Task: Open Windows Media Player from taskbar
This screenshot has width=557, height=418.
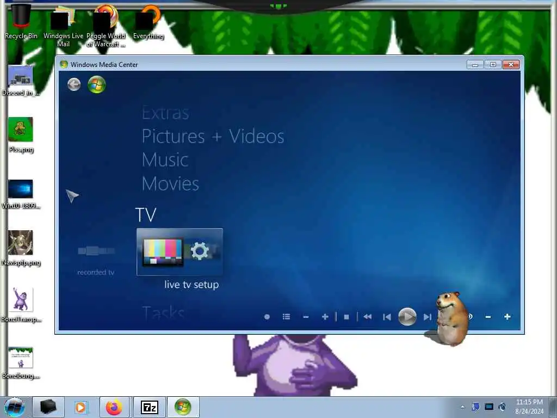Action: (81, 407)
